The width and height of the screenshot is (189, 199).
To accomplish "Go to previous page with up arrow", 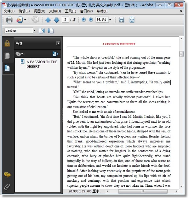I will [48, 20].
